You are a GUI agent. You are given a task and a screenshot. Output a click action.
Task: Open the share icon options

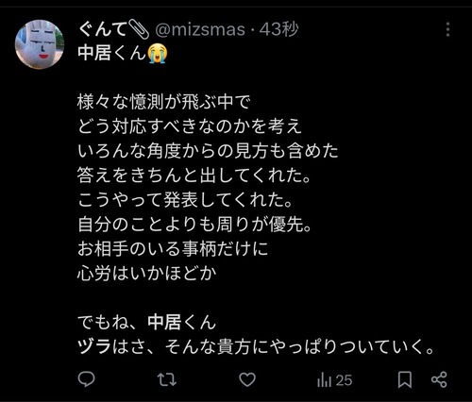[439, 379]
